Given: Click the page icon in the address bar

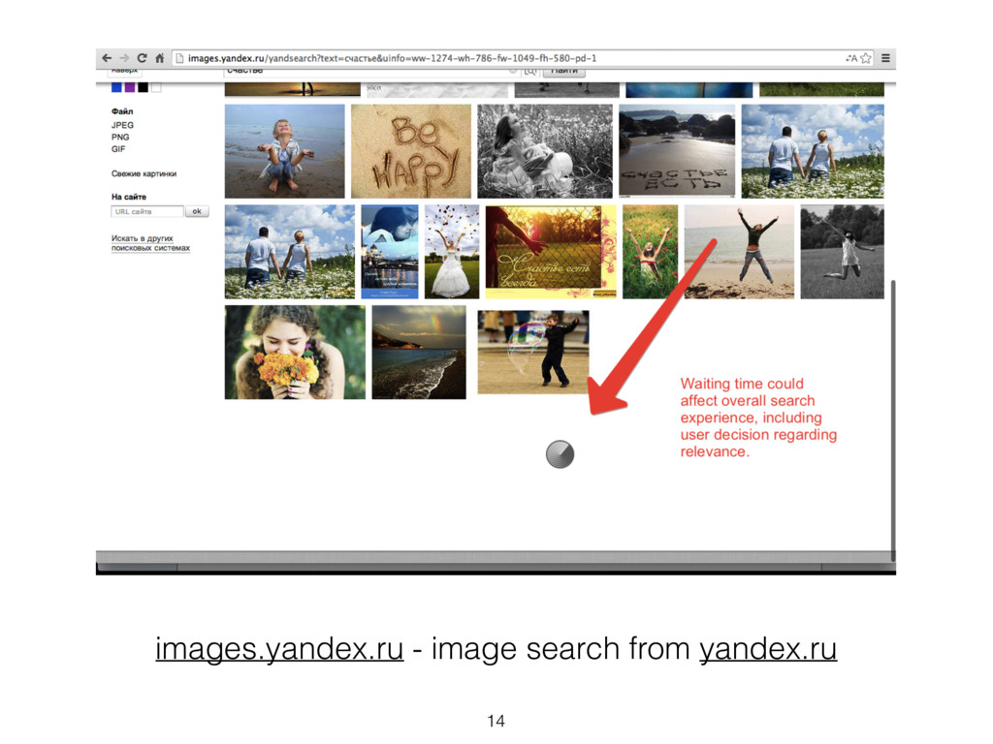Looking at the screenshot, I should point(179,58).
